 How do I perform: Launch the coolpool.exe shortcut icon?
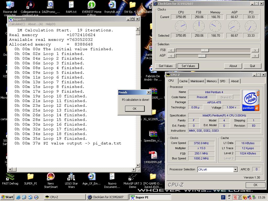pos(30,5)
